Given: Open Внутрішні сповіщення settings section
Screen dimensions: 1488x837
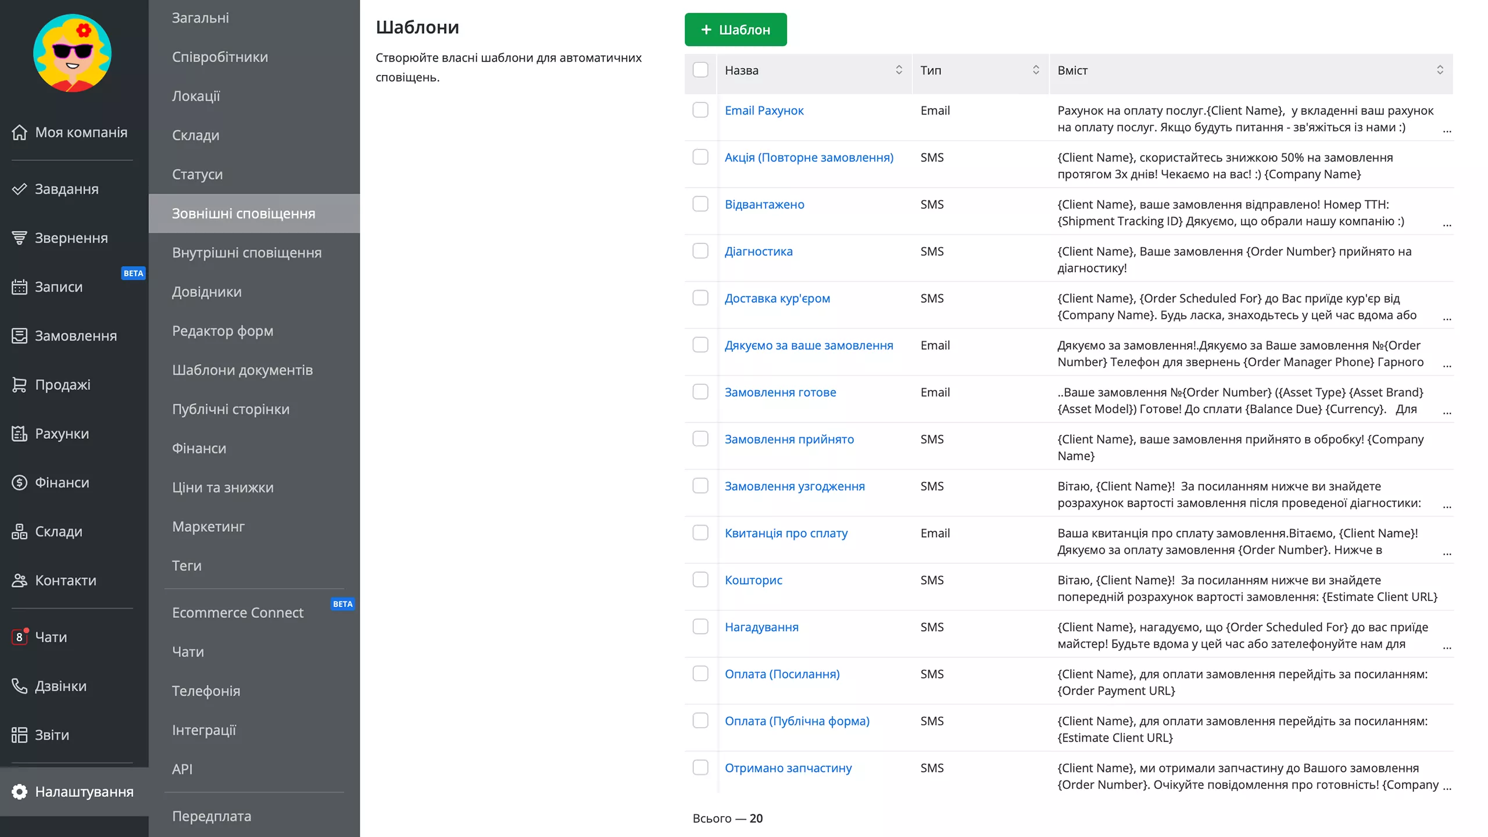Looking at the screenshot, I should tap(246, 252).
